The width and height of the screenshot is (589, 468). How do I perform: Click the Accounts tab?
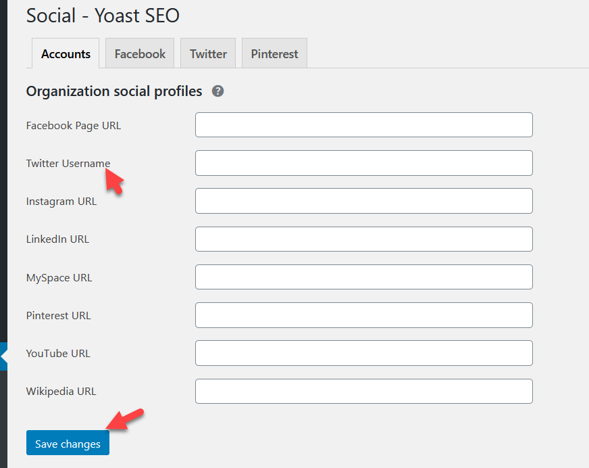pos(66,54)
